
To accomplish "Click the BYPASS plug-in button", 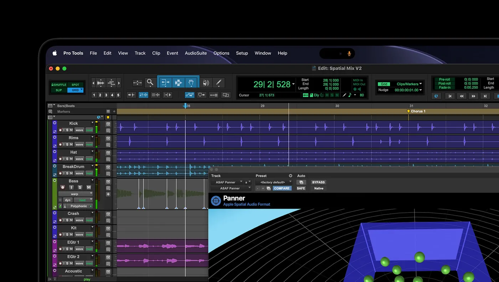I will point(318,182).
